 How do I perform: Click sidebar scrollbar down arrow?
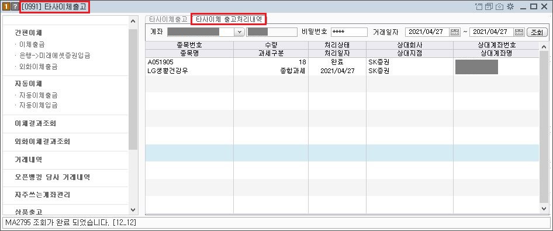tap(133, 209)
